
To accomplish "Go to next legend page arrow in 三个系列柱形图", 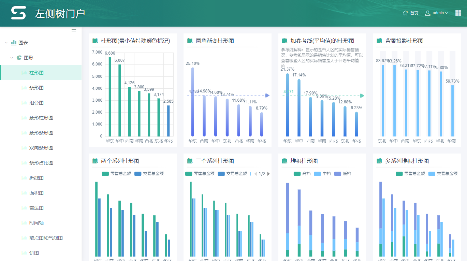I will [268, 174].
